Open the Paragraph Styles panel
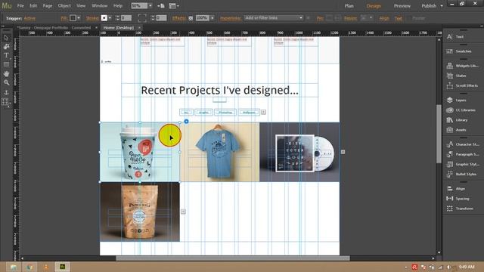Screen dimensions: 484x272 463,154
